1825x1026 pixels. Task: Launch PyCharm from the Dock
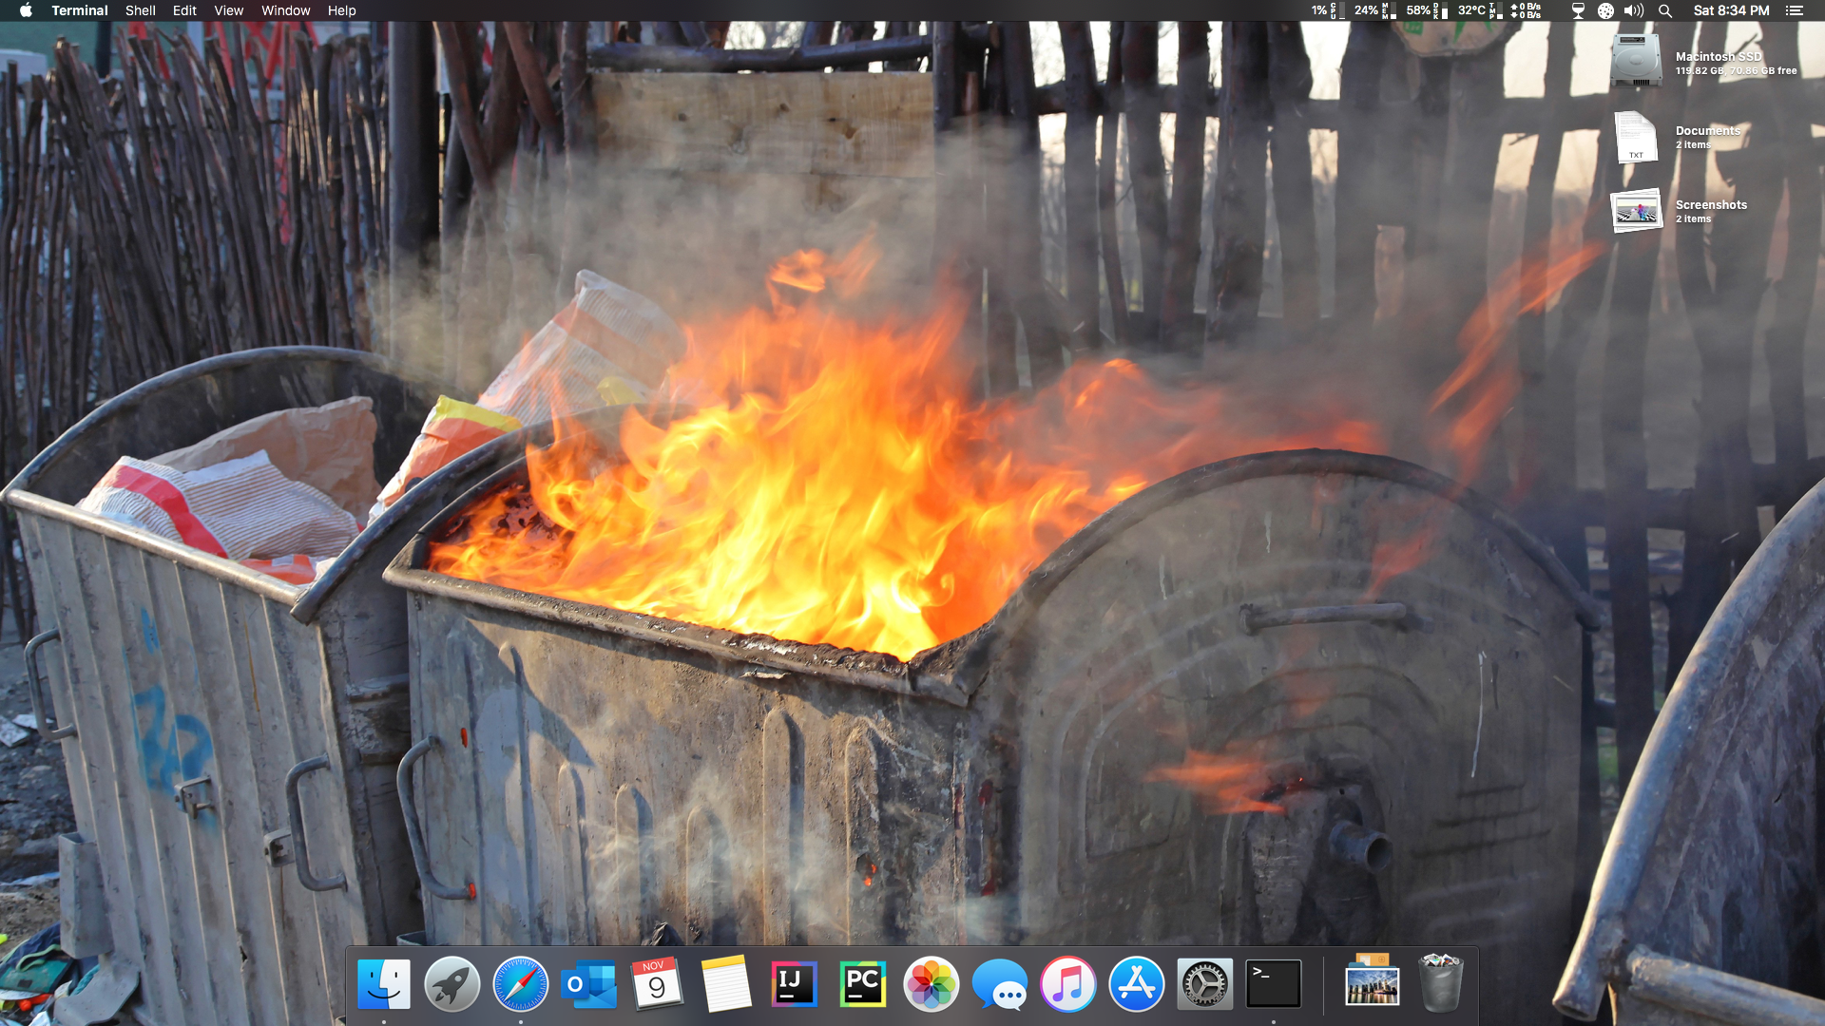[x=862, y=984]
